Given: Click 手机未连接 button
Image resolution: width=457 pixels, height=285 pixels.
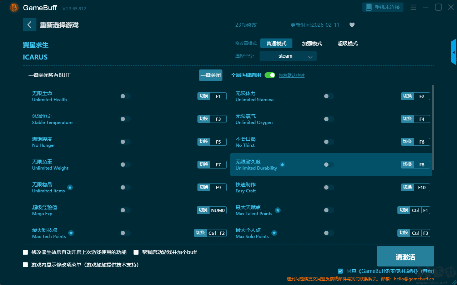Looking at the screenshot, I should (383, 7).
